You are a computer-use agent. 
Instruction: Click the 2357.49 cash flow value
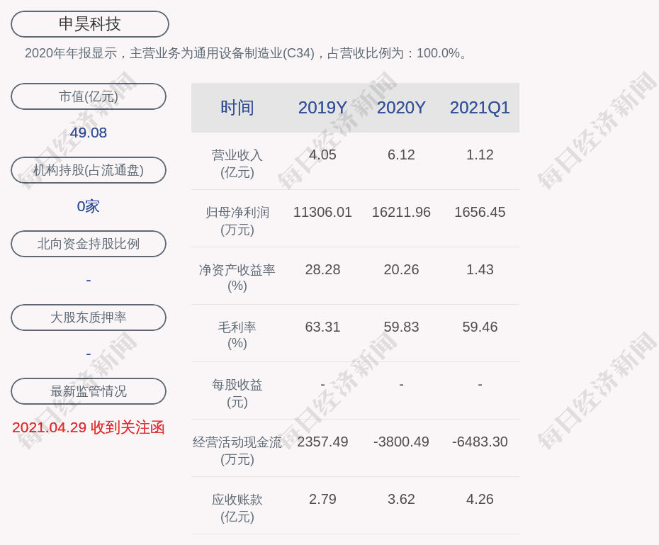pyautogui.click(x=322, y=442)
